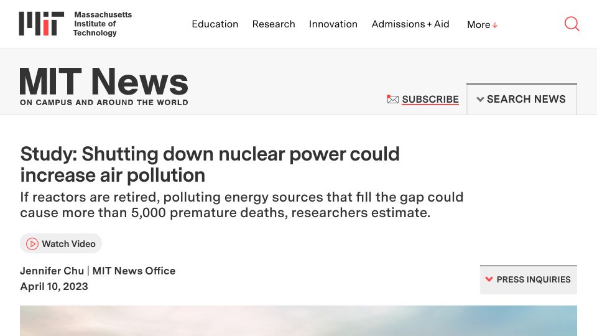Open the Admissions + Aid menu item
597x336 pixels.
click(x=410, y=24)
